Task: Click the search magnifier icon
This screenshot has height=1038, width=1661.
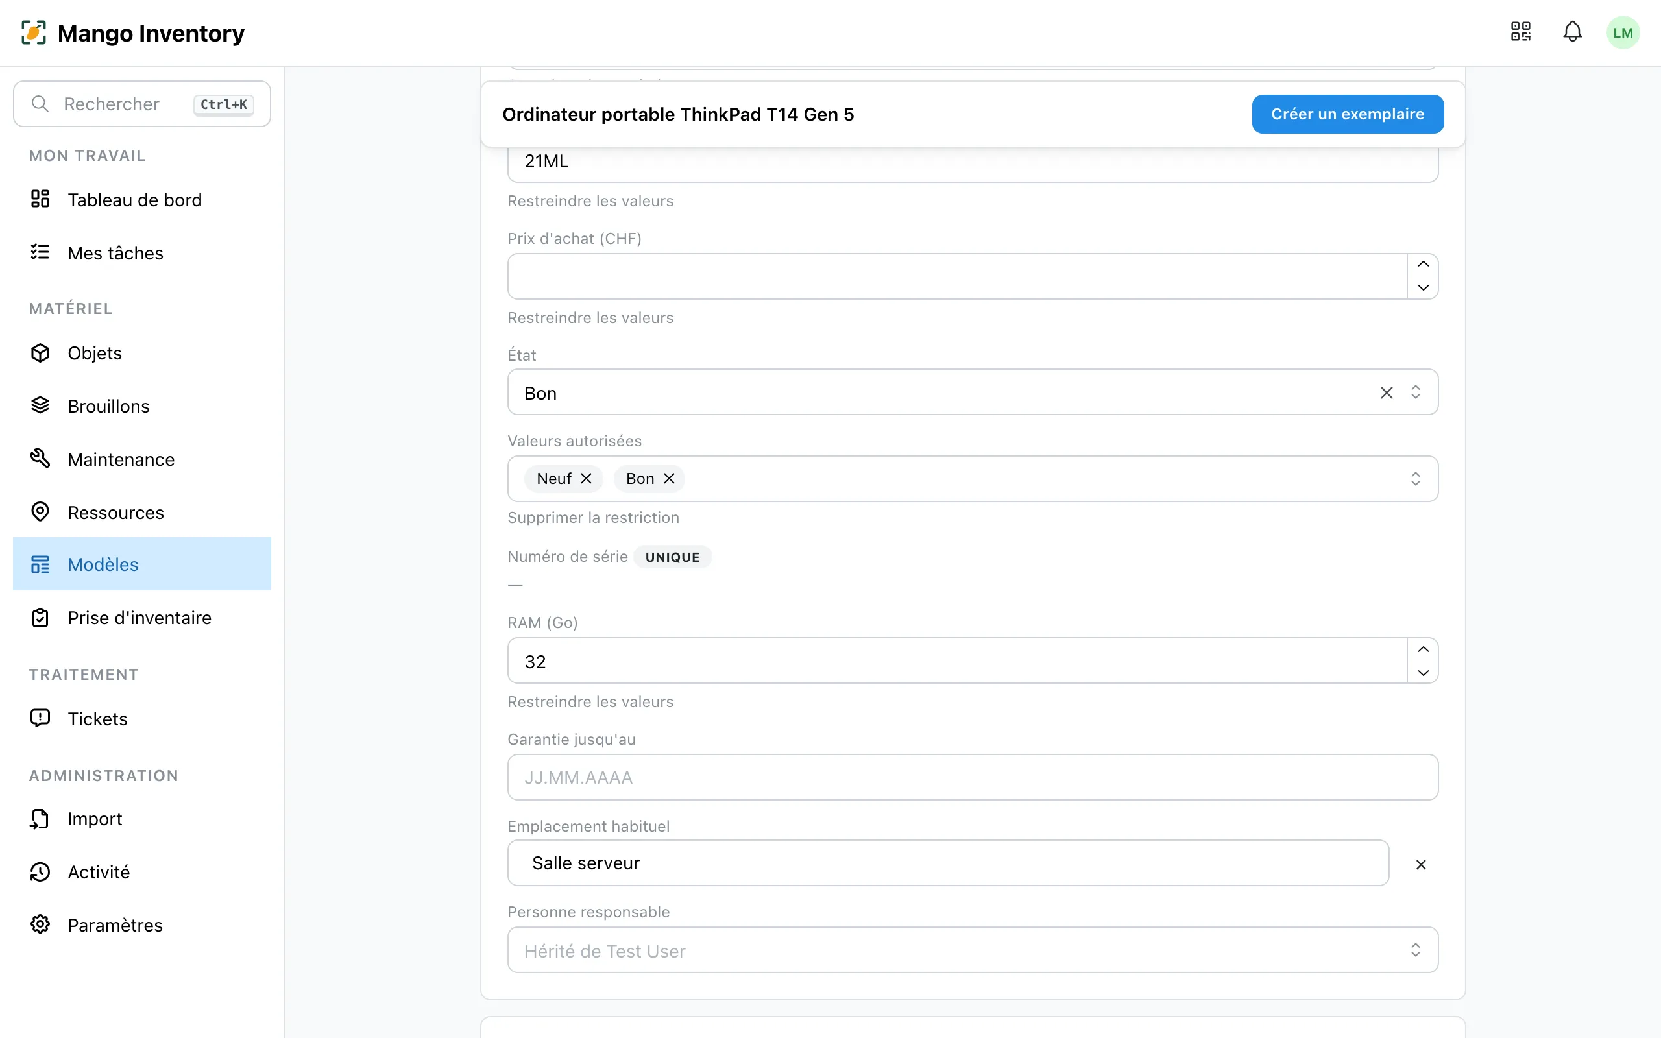Action: [40, 104]
